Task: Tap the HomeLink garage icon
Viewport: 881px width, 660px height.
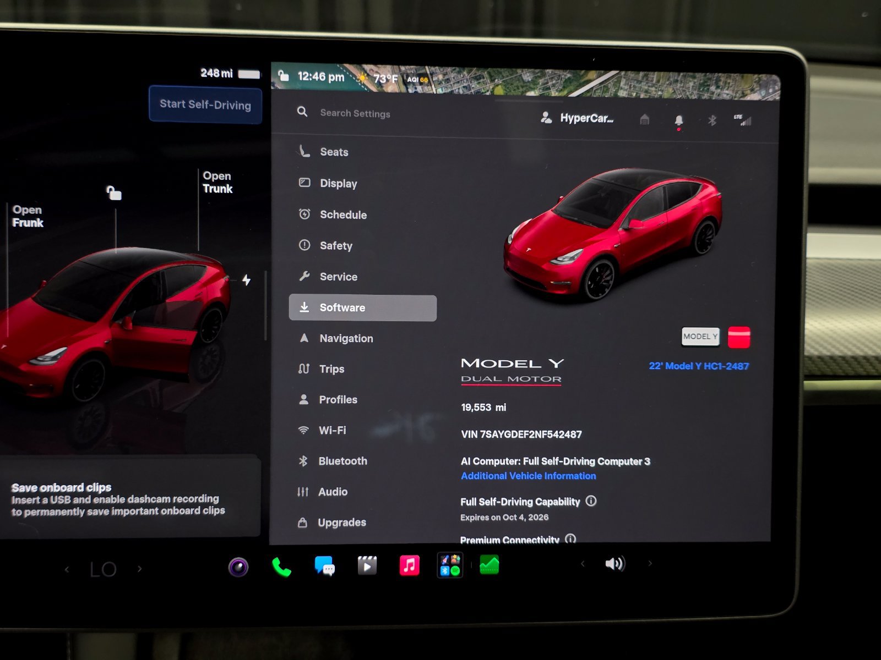Action: pos(645,119)
